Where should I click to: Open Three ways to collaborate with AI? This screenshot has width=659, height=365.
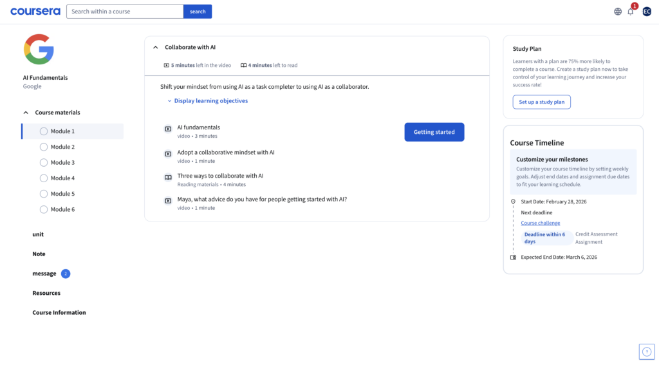tap(220, 176)
